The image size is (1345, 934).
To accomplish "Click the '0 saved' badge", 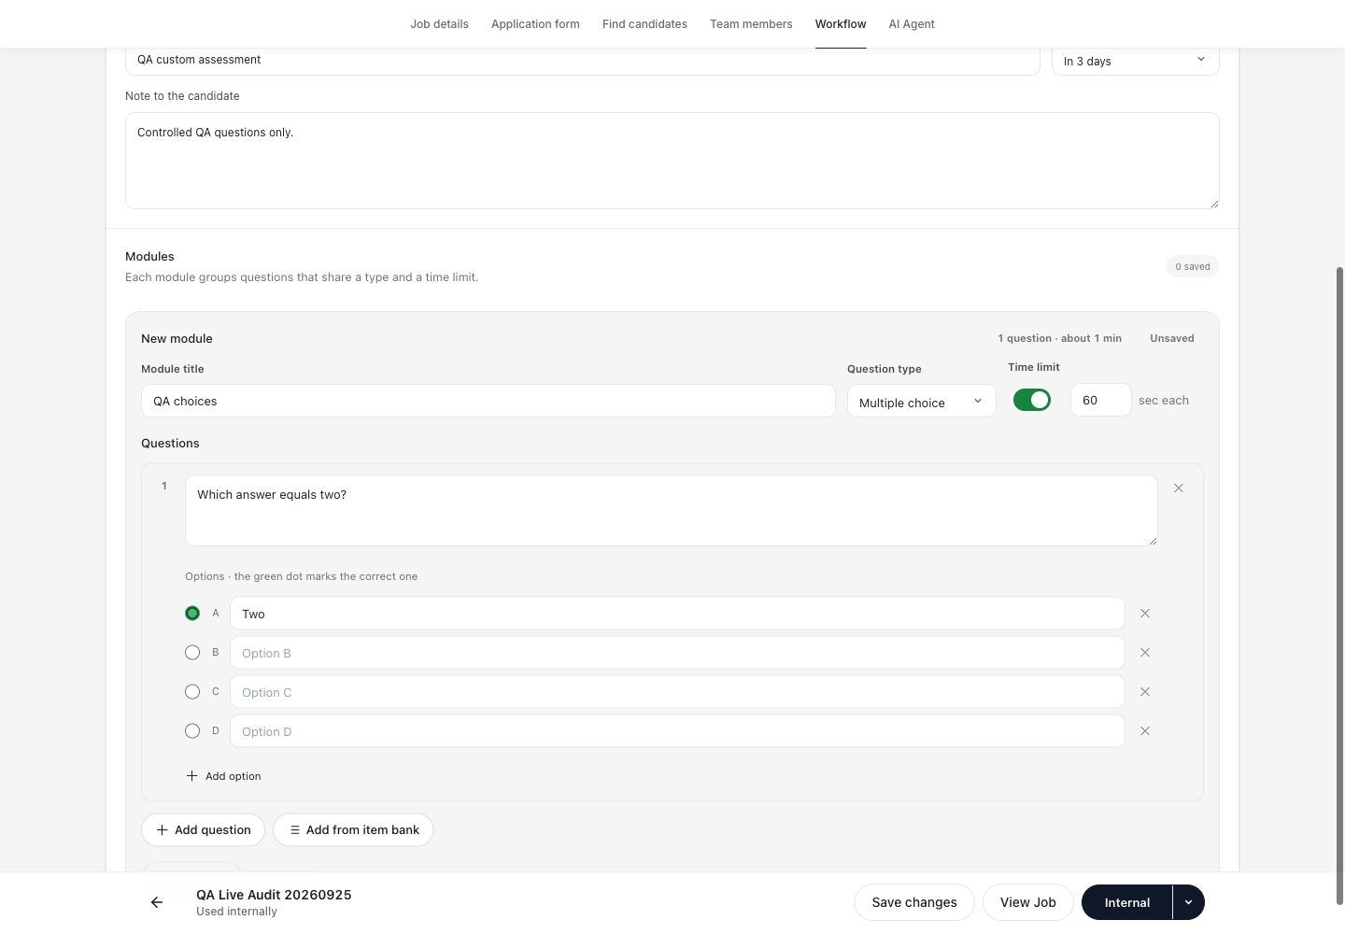I will point(1193,266).
